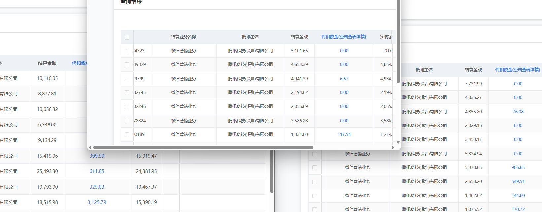Screen dimensions: 542x212
Task: Click the 微信营销业务 cell in the 4,941.39 row
Action: pos(184,79)
